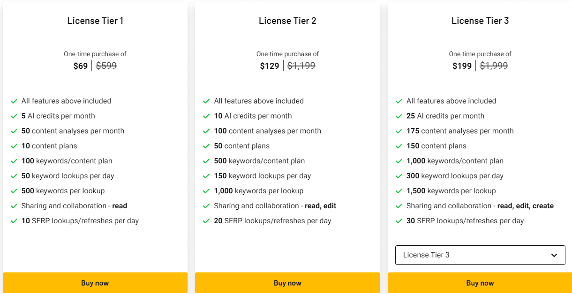The width and height of the screenshot is (572, 293).
Task: Expand the license selector below Tier 3 features
Action: (x=480, y=255)
